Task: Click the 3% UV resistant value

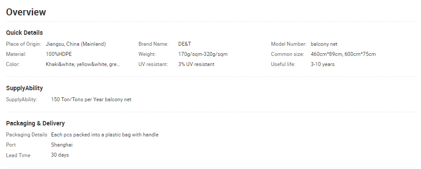Action: coord(196,64)
